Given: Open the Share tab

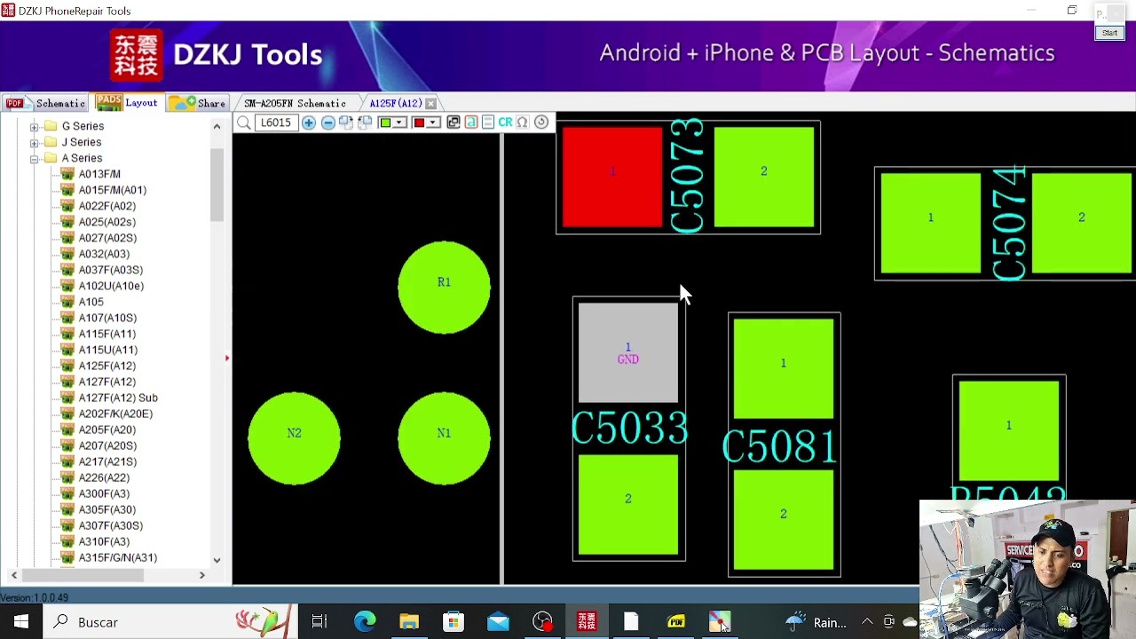Looking at the screenshot, I should 197,103.
